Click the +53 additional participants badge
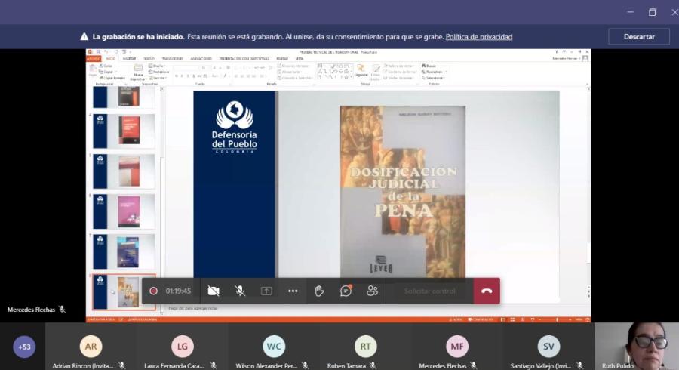Screen dimensions: 679x370 coord(24,347)
